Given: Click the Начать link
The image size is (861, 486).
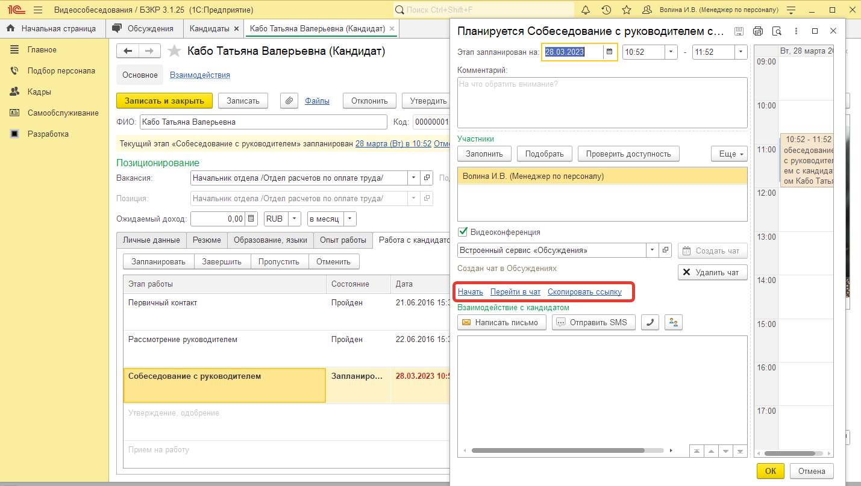Looking at the screenshot, I should point(471,292).
